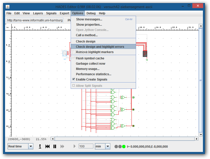Toggle Allow Split Signals checkbox
Screen dimensions: 210x159
pos(73,86)
